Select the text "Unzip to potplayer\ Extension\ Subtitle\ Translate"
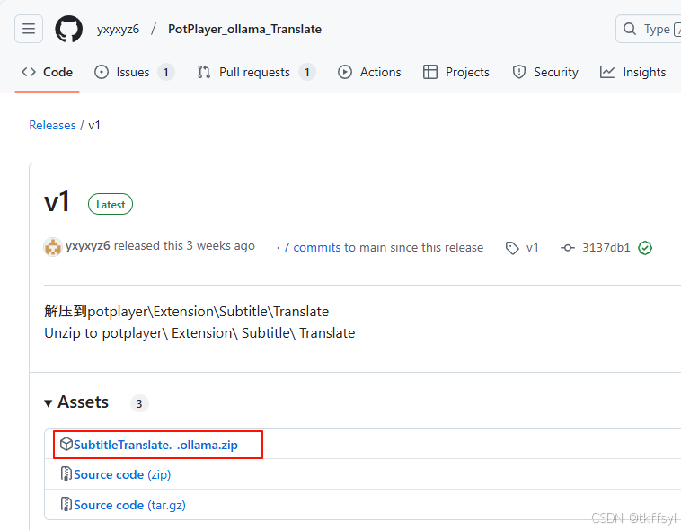681x530 pixels. [x=199, y=333]
